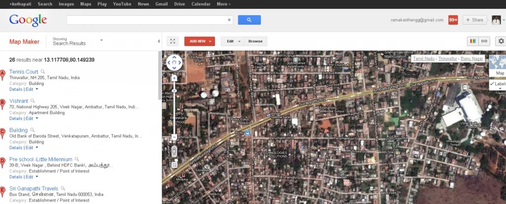
Task: Open Gmail in the top bar
Action: (162, 4)
